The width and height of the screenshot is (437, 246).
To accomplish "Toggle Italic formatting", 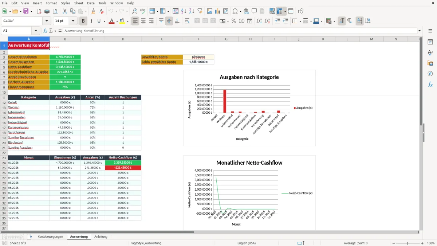I will point(91,21).
